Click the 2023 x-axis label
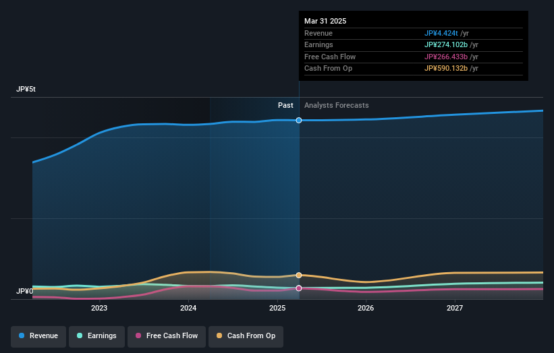The width and height of the screenshot is (554, 353). pos(99,308)
